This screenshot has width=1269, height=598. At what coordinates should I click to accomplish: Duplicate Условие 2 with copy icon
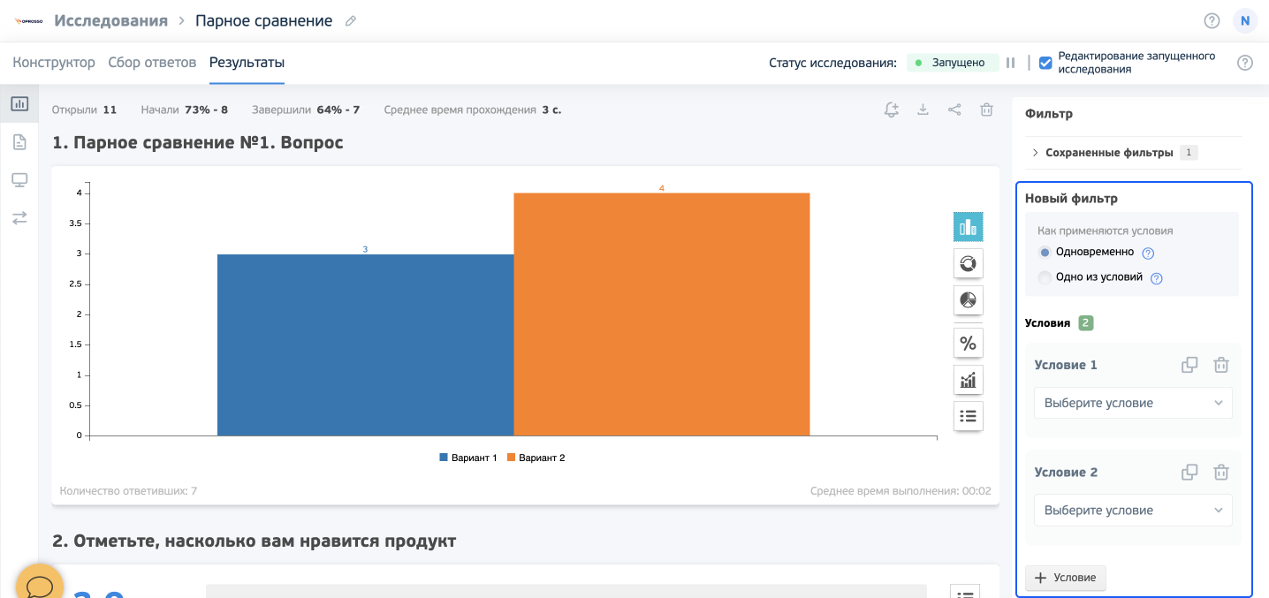(1189, 473)
